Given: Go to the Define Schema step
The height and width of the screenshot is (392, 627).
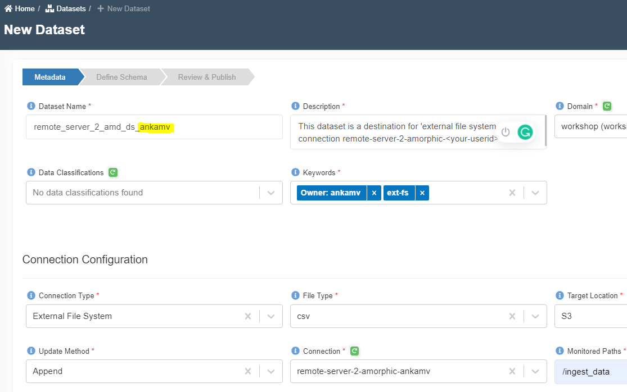Looking at the screenshot, I should pyautogui.click(x=121, y=77).
